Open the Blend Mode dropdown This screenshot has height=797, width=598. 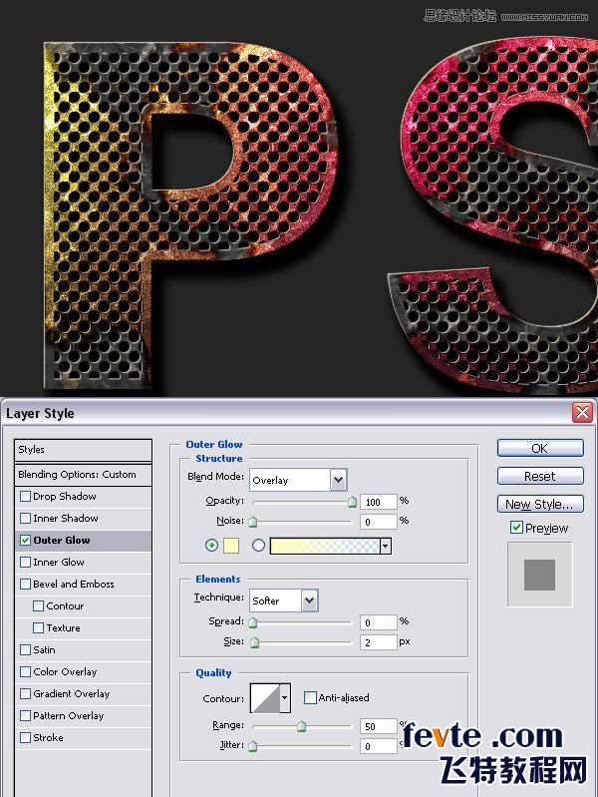[x=339, y=480]
